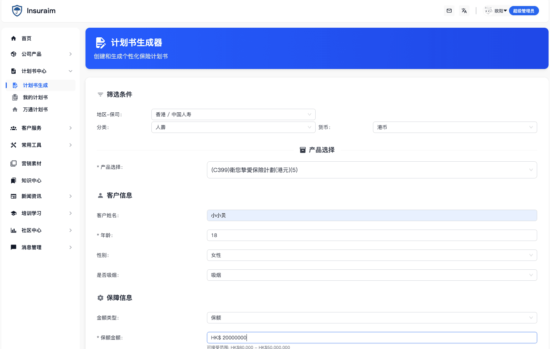The height and width of the screenshot is (349, 550).
Task: Select the 常用工具 tools icon
Action: tap(13, 145)
